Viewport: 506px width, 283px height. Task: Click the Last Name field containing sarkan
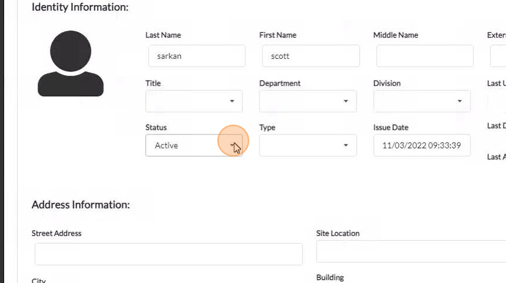pos(197,56)
